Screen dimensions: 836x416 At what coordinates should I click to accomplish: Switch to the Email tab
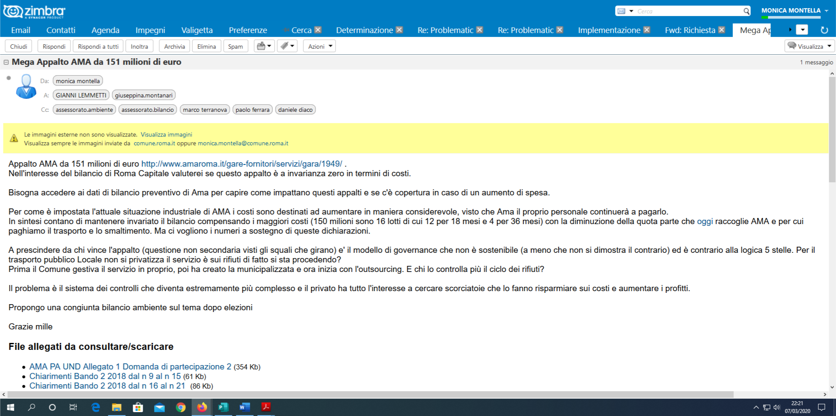tap(20, 30)
